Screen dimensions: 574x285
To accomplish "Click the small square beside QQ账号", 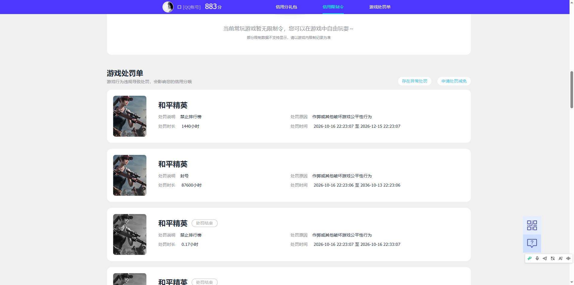I will [x=179, y=7].
